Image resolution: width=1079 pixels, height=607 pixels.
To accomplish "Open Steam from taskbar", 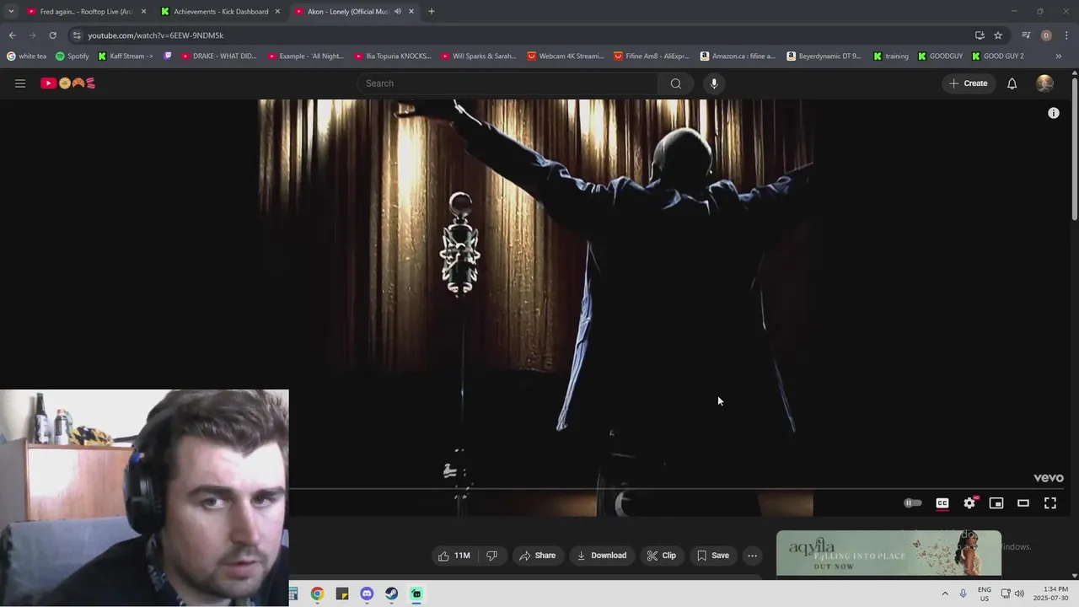I will point(392,594).
